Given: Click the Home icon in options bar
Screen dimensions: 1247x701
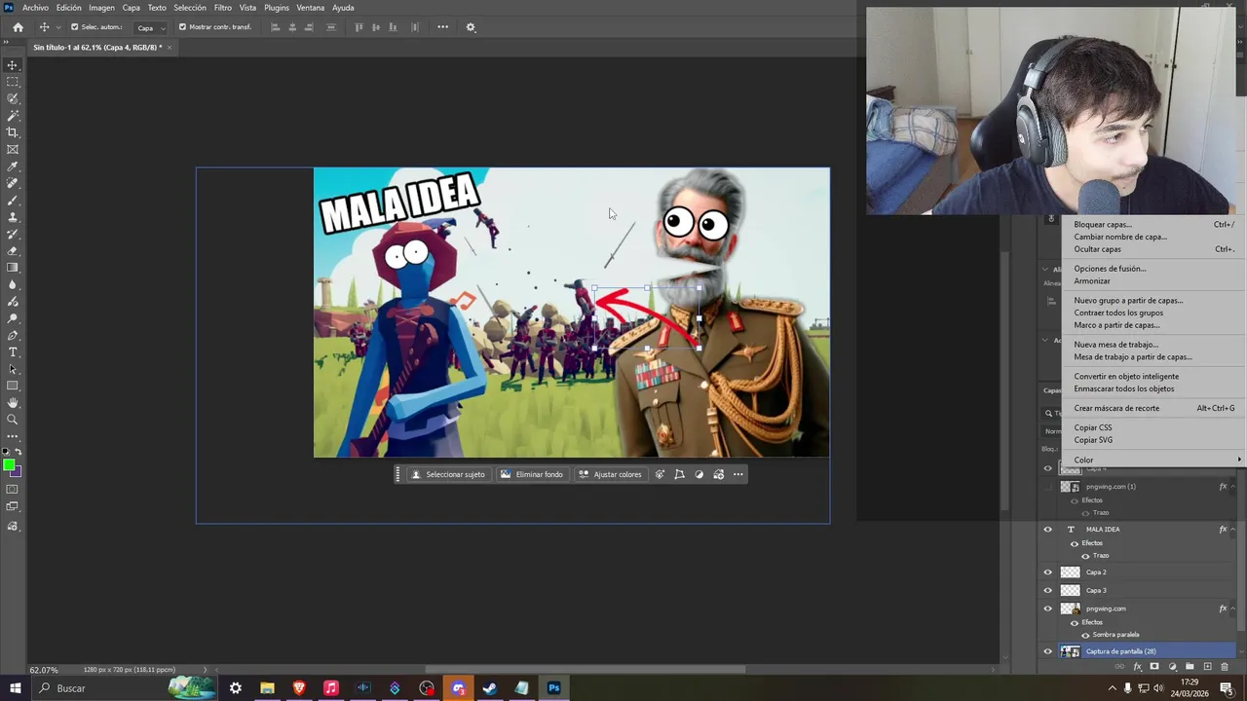Looking at the screenshot, I should (18, 27).
